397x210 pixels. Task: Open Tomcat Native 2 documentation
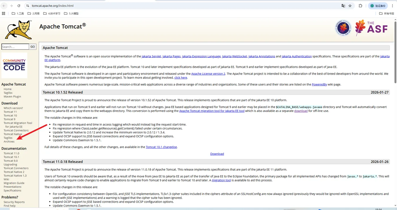tap(14, 172)
